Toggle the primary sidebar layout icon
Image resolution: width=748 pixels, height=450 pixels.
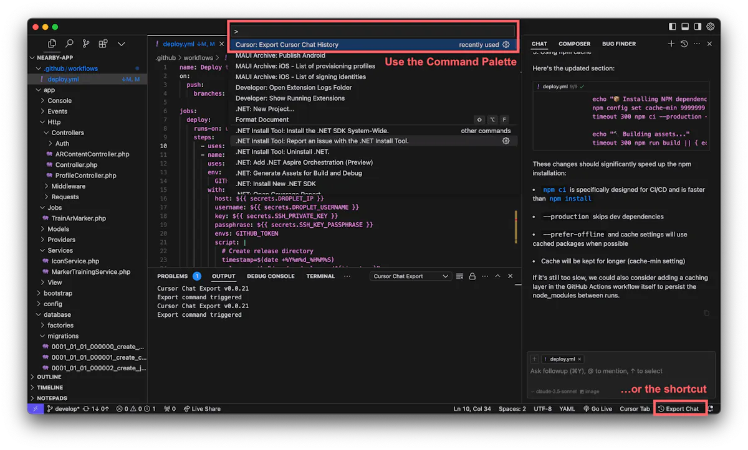673,27
